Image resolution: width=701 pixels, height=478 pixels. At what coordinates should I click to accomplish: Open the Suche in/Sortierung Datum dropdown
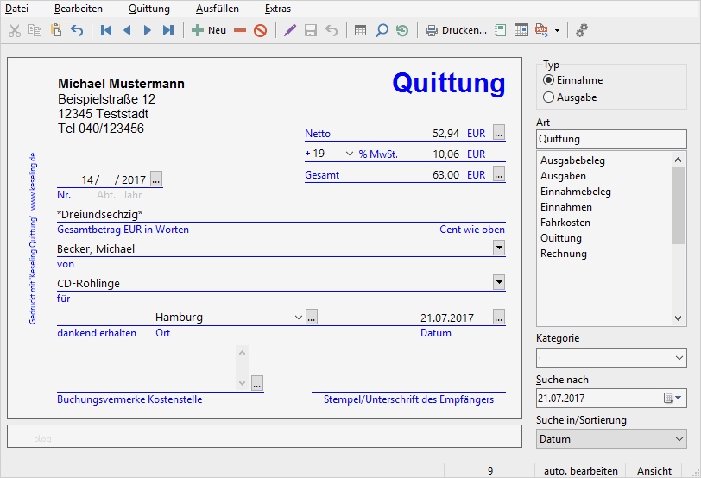[x=611, y=438]
